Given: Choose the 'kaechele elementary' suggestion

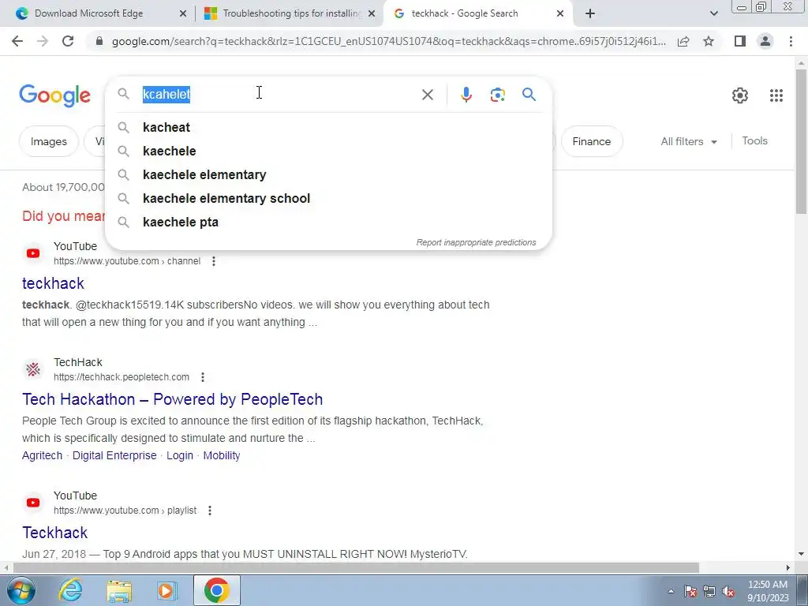Looking at the screenshot, I should [328, 174].
